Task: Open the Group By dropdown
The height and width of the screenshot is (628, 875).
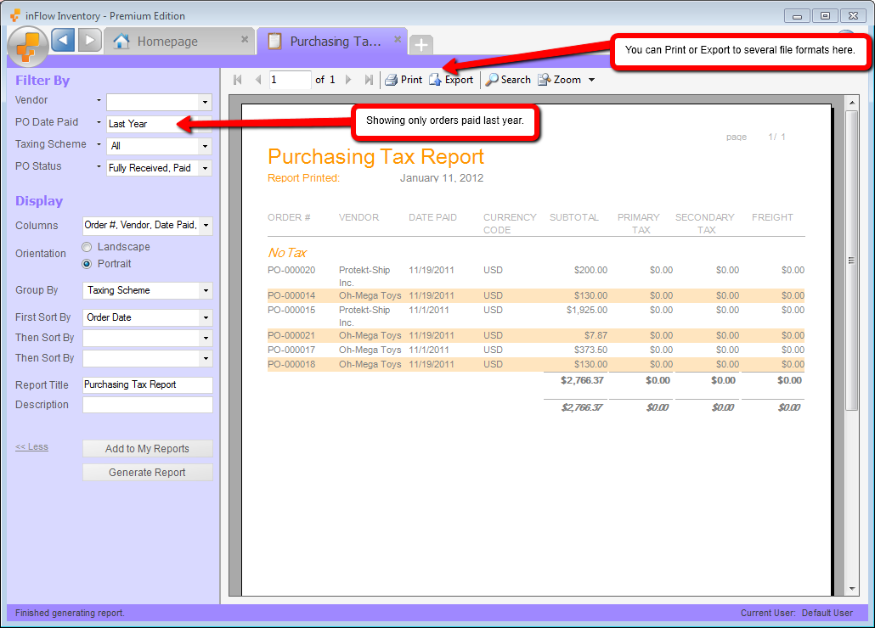Action: coord(206,290)
